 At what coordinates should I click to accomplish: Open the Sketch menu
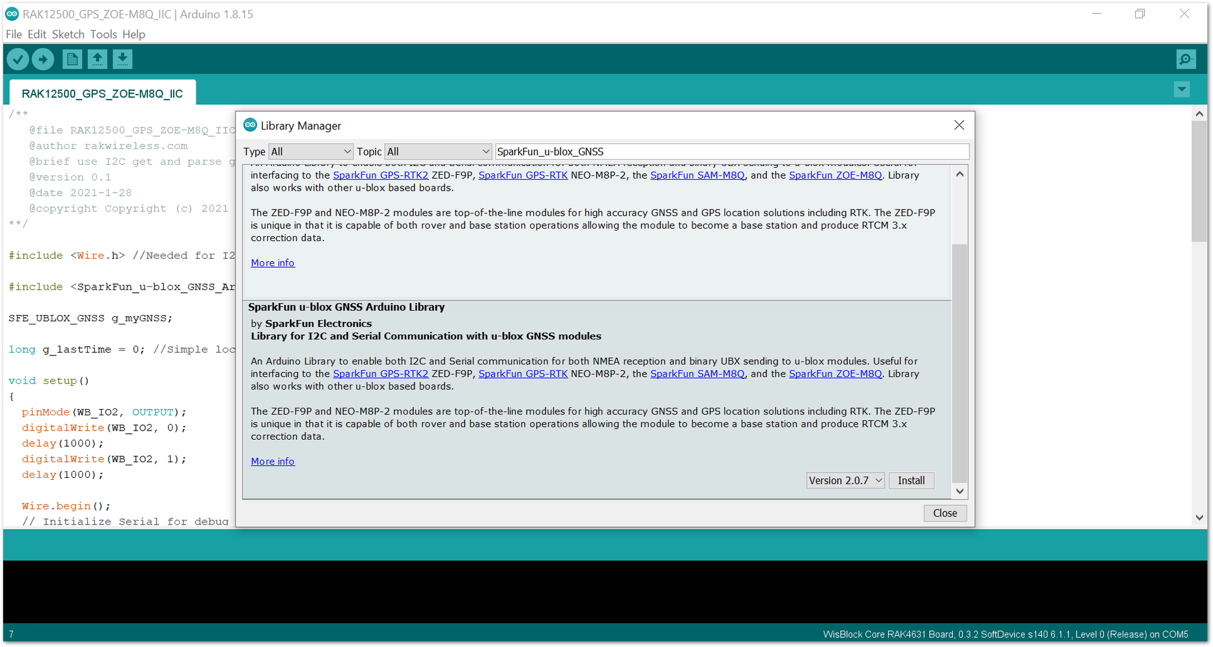pos(68,34)
